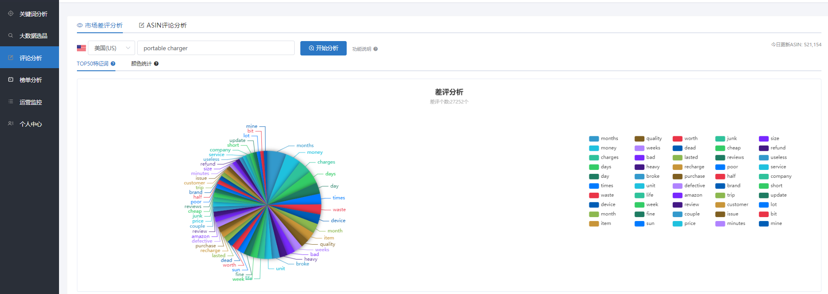828x294 pixels.
Task: Click the eye icon beside 市场差评分析
Action: pyautogui.click(x=80, y=25)
